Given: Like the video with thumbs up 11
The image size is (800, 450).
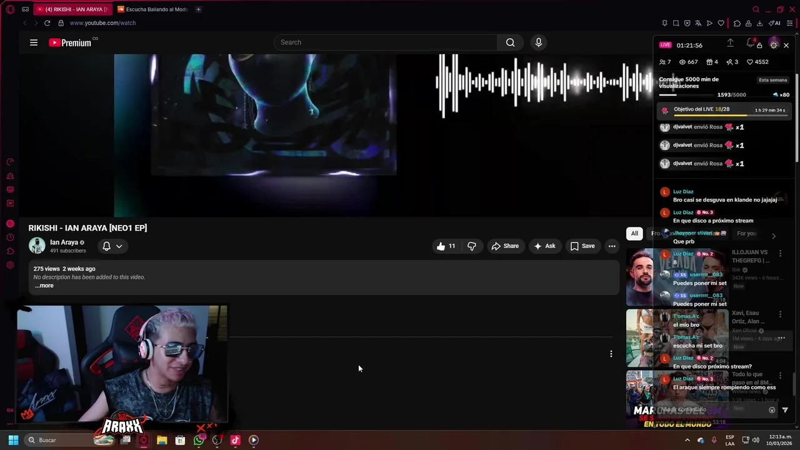Looking at the screenshot, I should tap(446, 246).
